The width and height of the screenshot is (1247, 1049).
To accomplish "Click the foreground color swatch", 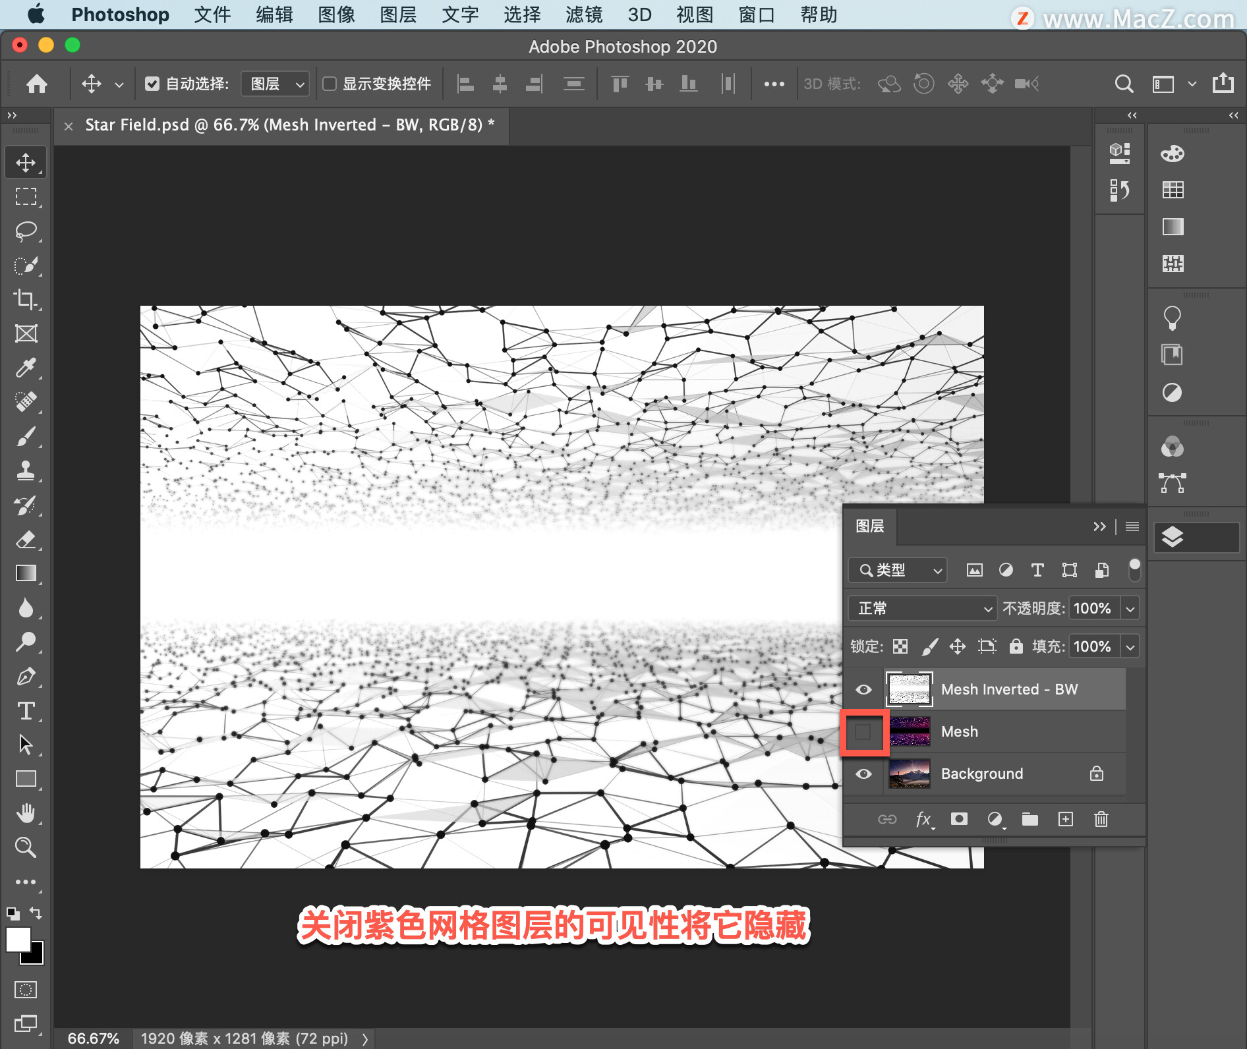I will (18, 940).
